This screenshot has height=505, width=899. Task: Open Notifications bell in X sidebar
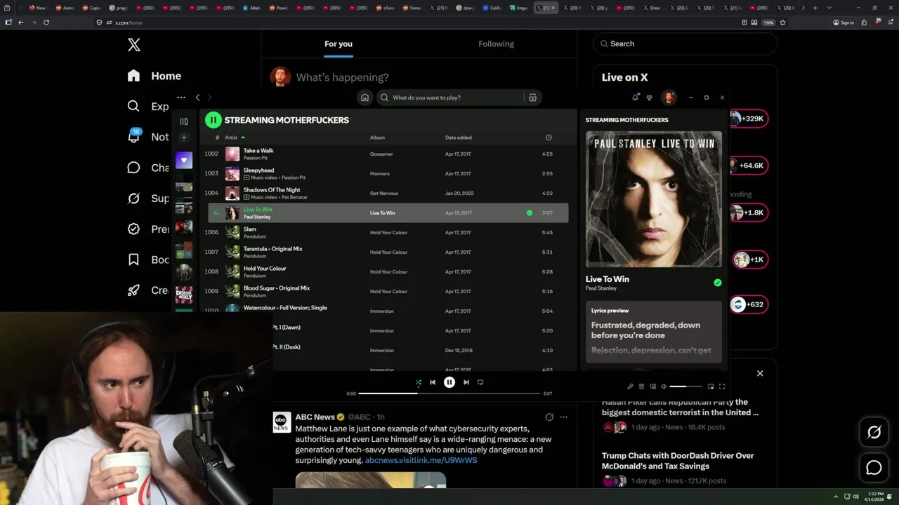(x=133, y=136)
